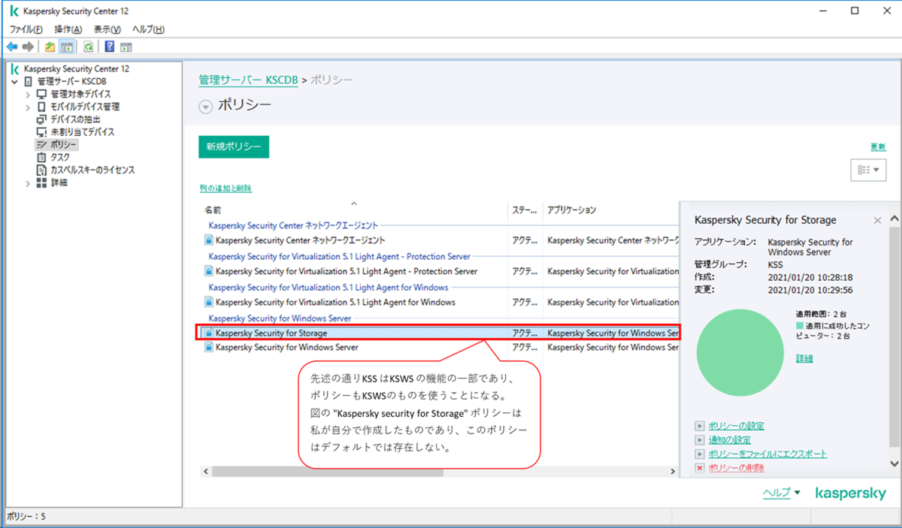Select Kaspersky Security for Storage policy row
The image size is (902, 528).
439,333
